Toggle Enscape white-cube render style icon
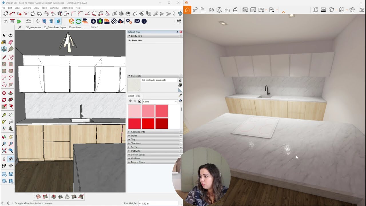Viewport: 366px width, 206px height. pos(331,10)
